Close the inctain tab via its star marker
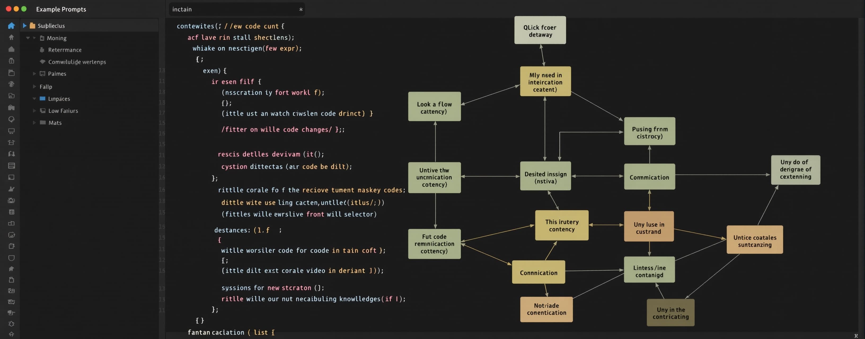865x339 pixels. [x=301, y=9]
